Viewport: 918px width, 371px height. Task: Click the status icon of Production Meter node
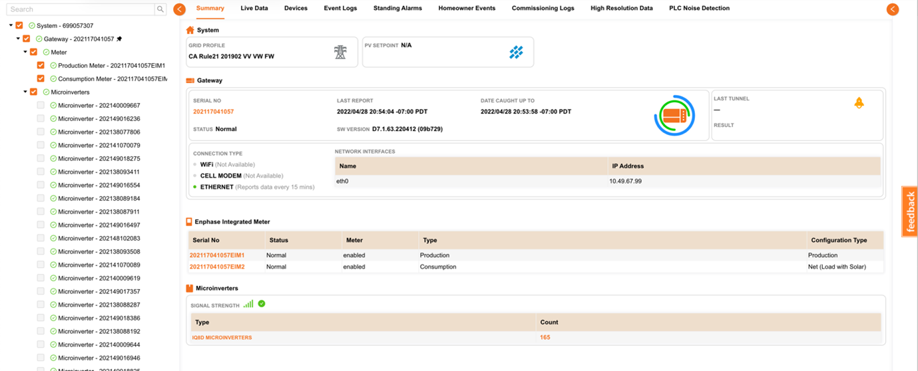pyautogui.click(x=53, y=66)
